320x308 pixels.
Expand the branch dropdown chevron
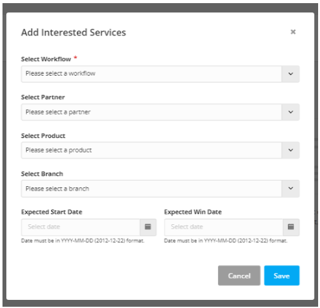[291, 189]
